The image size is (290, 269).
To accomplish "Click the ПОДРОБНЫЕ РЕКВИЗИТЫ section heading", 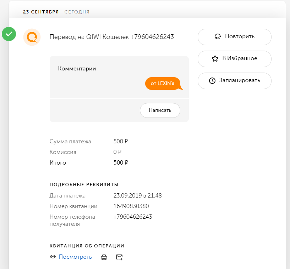I will [84, 185].
